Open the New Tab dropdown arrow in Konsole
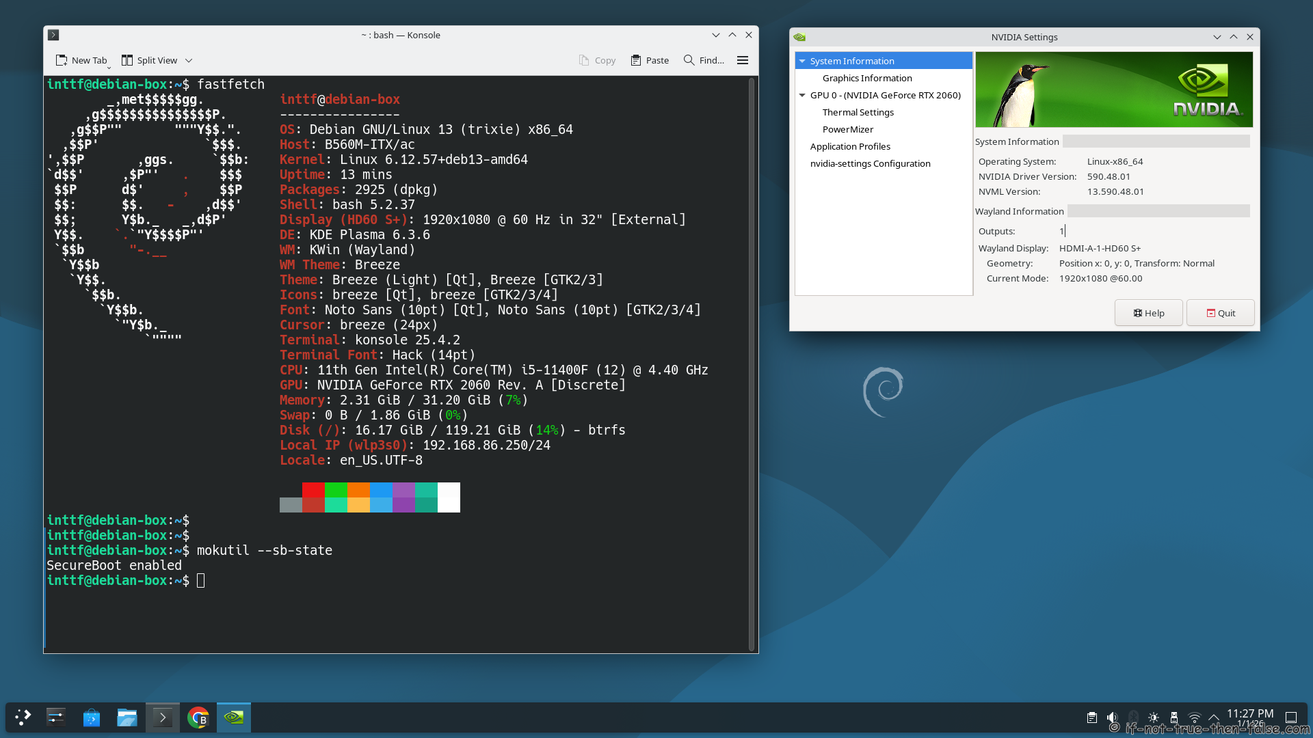Image resolution: width=1313 pixels, height=738 pixels. point(109,67)
